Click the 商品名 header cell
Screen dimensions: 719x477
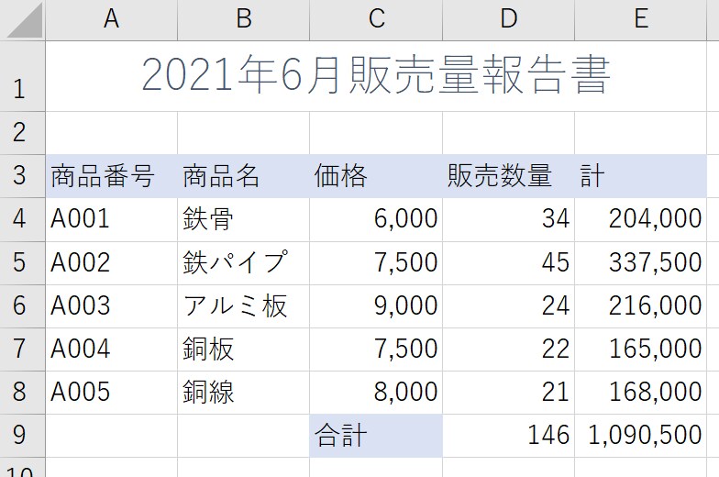tap(244, 176)
